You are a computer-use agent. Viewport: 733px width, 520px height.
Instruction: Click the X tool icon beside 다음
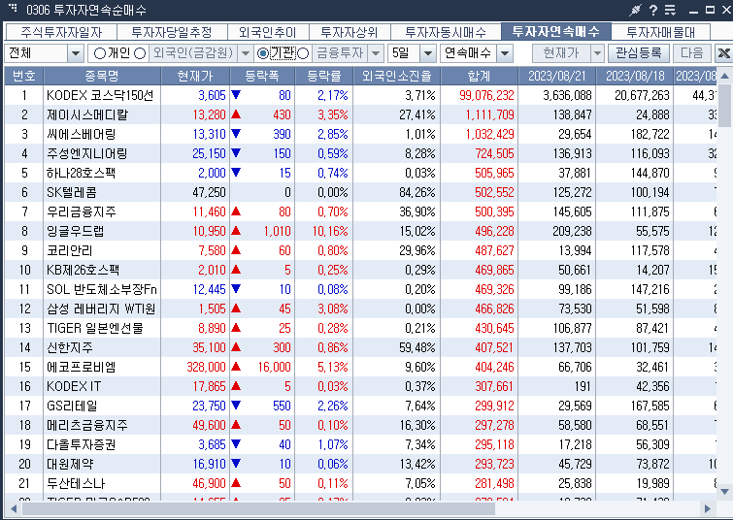click(723, 53)
